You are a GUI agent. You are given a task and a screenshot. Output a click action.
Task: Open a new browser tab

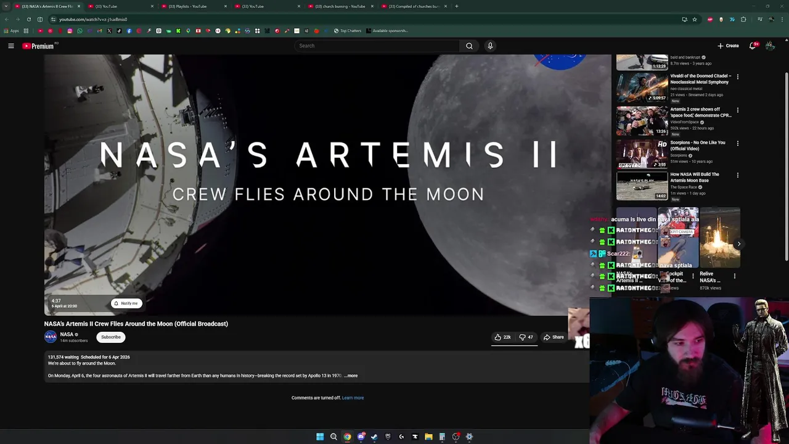coord(456,6)
